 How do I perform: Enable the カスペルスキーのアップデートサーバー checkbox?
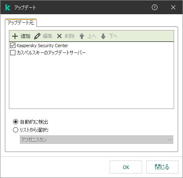[x=13, y=52]
